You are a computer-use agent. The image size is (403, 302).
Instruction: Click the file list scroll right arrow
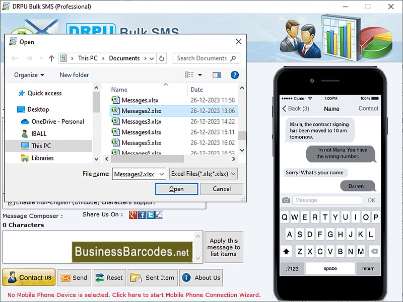click(233, 159)
